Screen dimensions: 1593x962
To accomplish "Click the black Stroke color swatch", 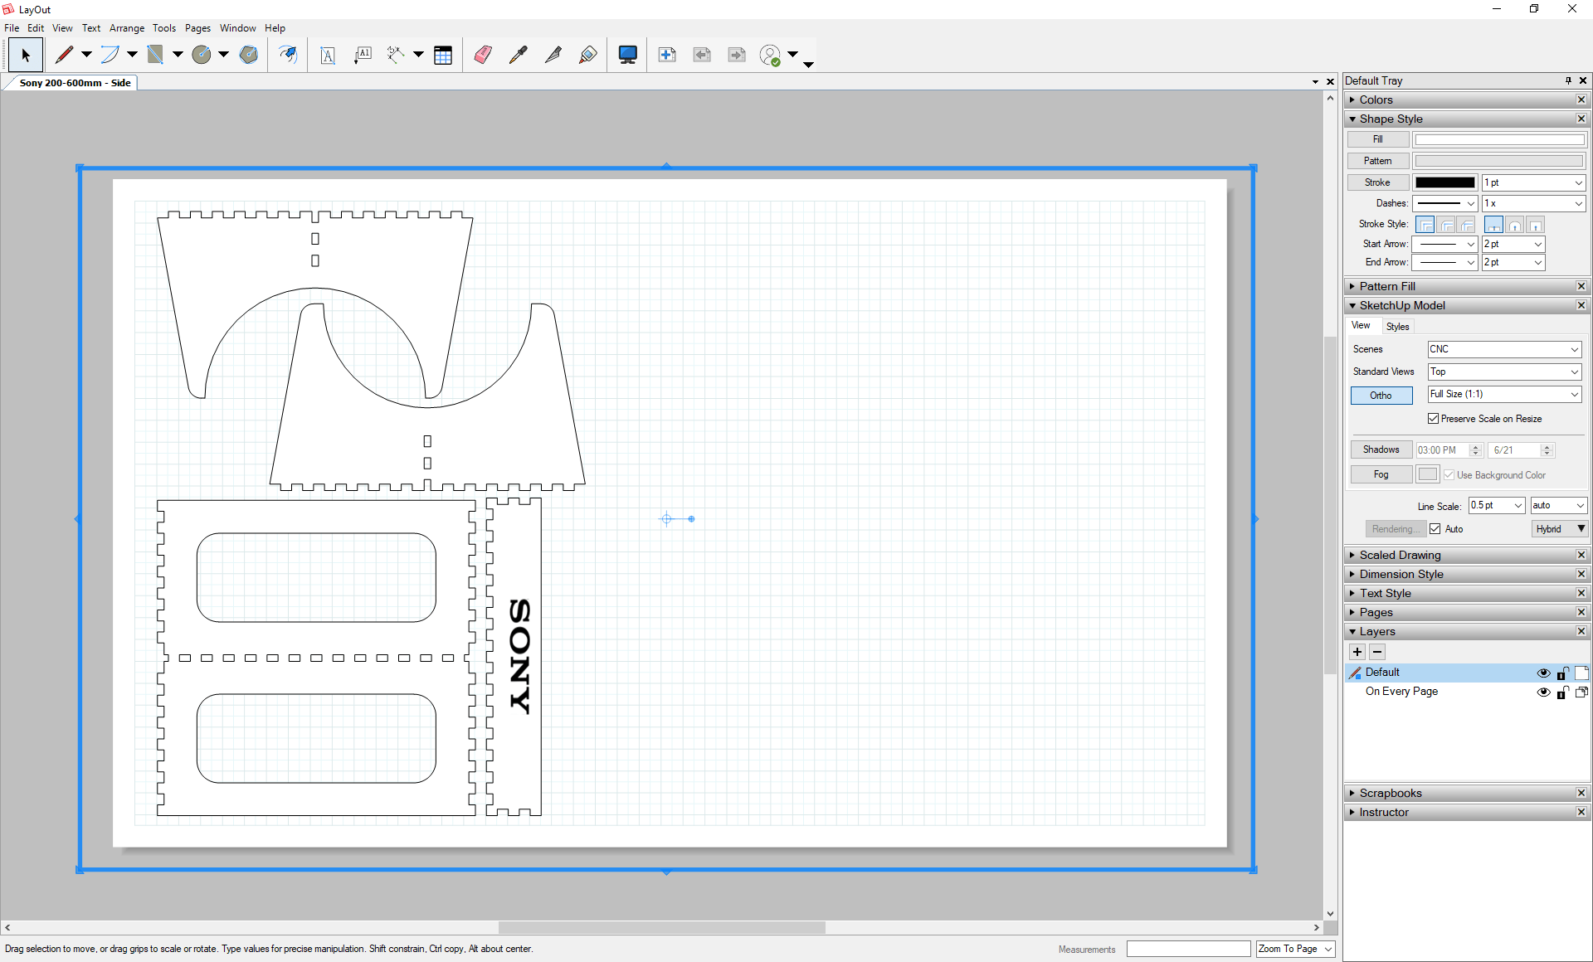I will (1444, 182).
